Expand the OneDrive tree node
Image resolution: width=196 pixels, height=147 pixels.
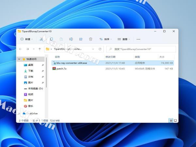[19, 113]
